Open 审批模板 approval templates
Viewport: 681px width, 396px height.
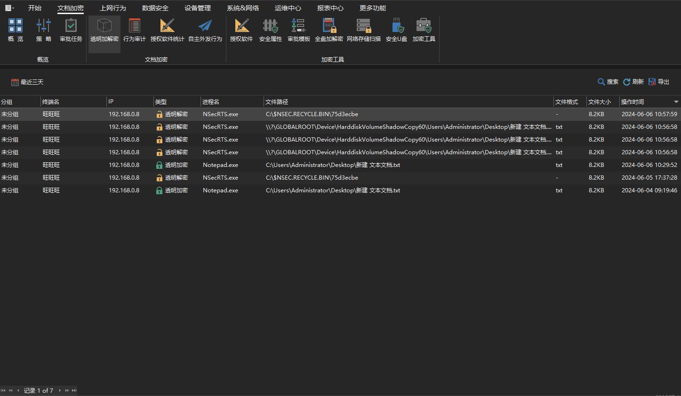click(x=299, y=30)
